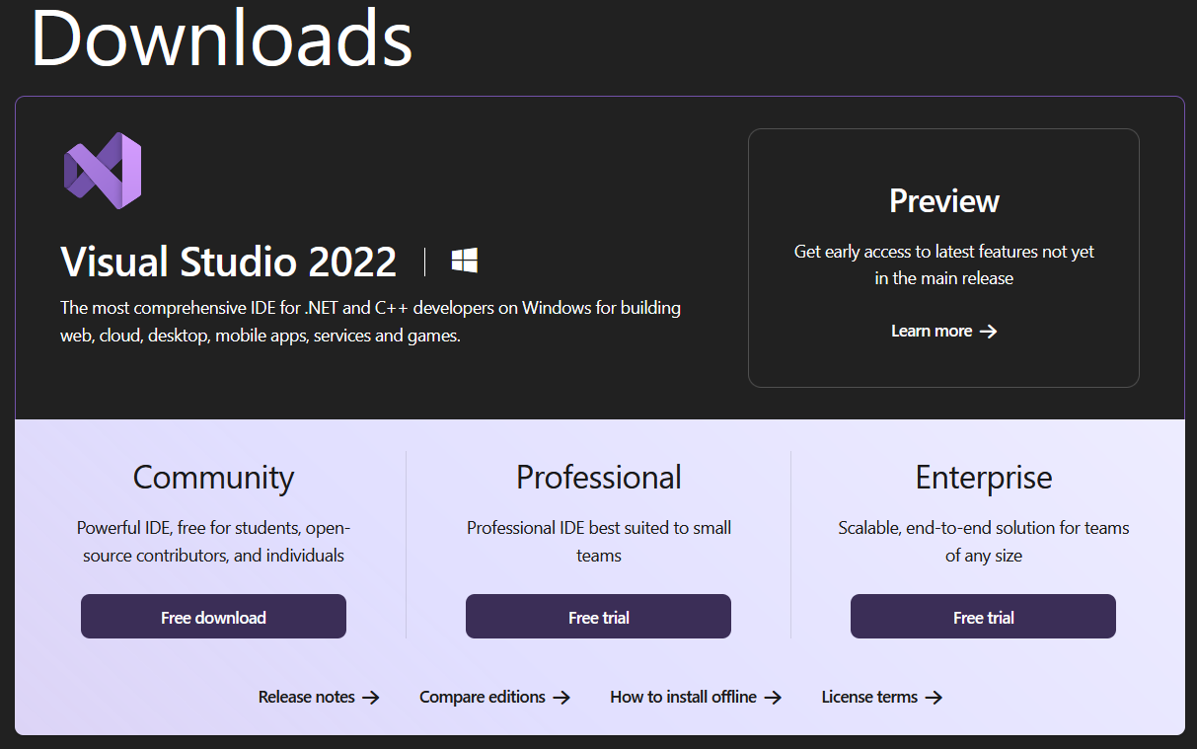Click the arrow after How to install offline

[773, 698]
